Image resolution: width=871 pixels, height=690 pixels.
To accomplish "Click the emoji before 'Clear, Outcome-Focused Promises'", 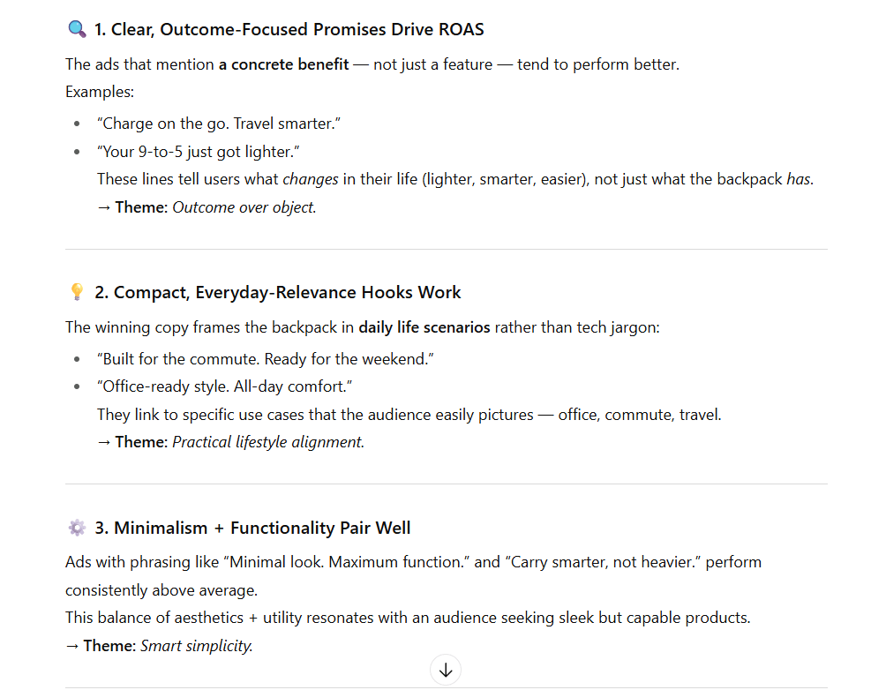I will click(75, 28).
